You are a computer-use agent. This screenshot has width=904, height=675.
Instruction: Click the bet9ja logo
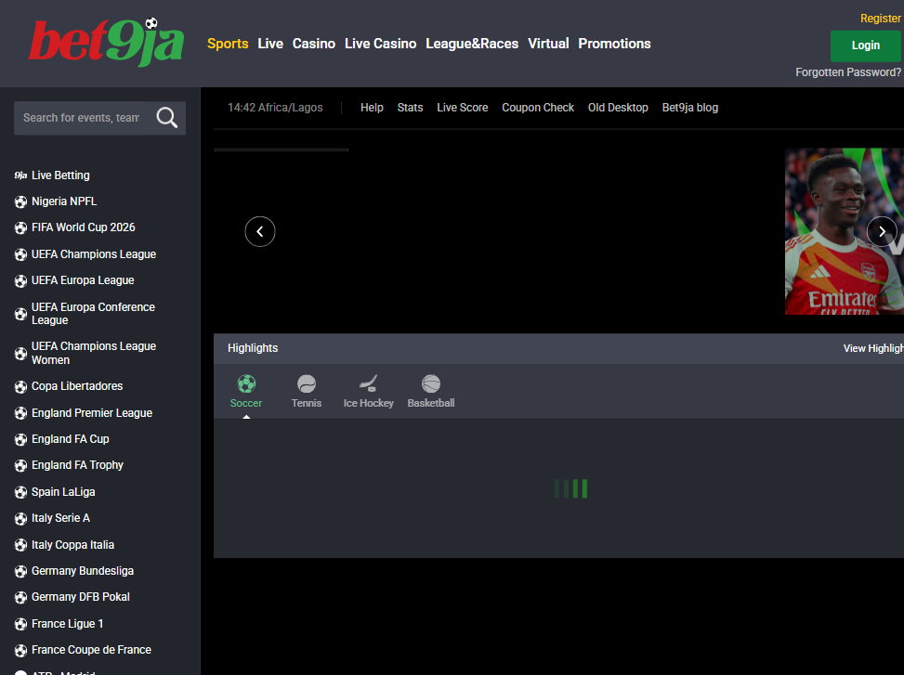tap(107, 42)
